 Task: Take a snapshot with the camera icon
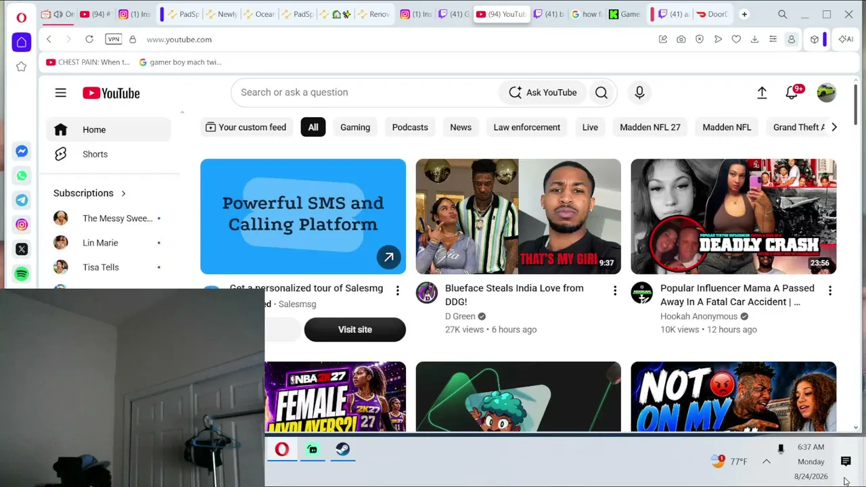pyautogui.click(x=681, y=39)
